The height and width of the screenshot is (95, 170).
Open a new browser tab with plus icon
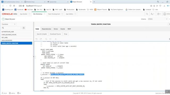click(x=94, y=2)
